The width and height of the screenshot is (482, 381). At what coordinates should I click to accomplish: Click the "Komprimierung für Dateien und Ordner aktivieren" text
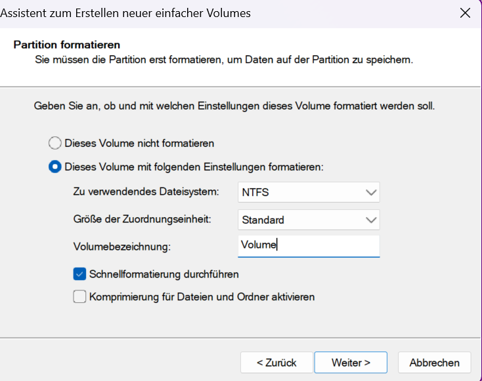[x=202, y=296]
